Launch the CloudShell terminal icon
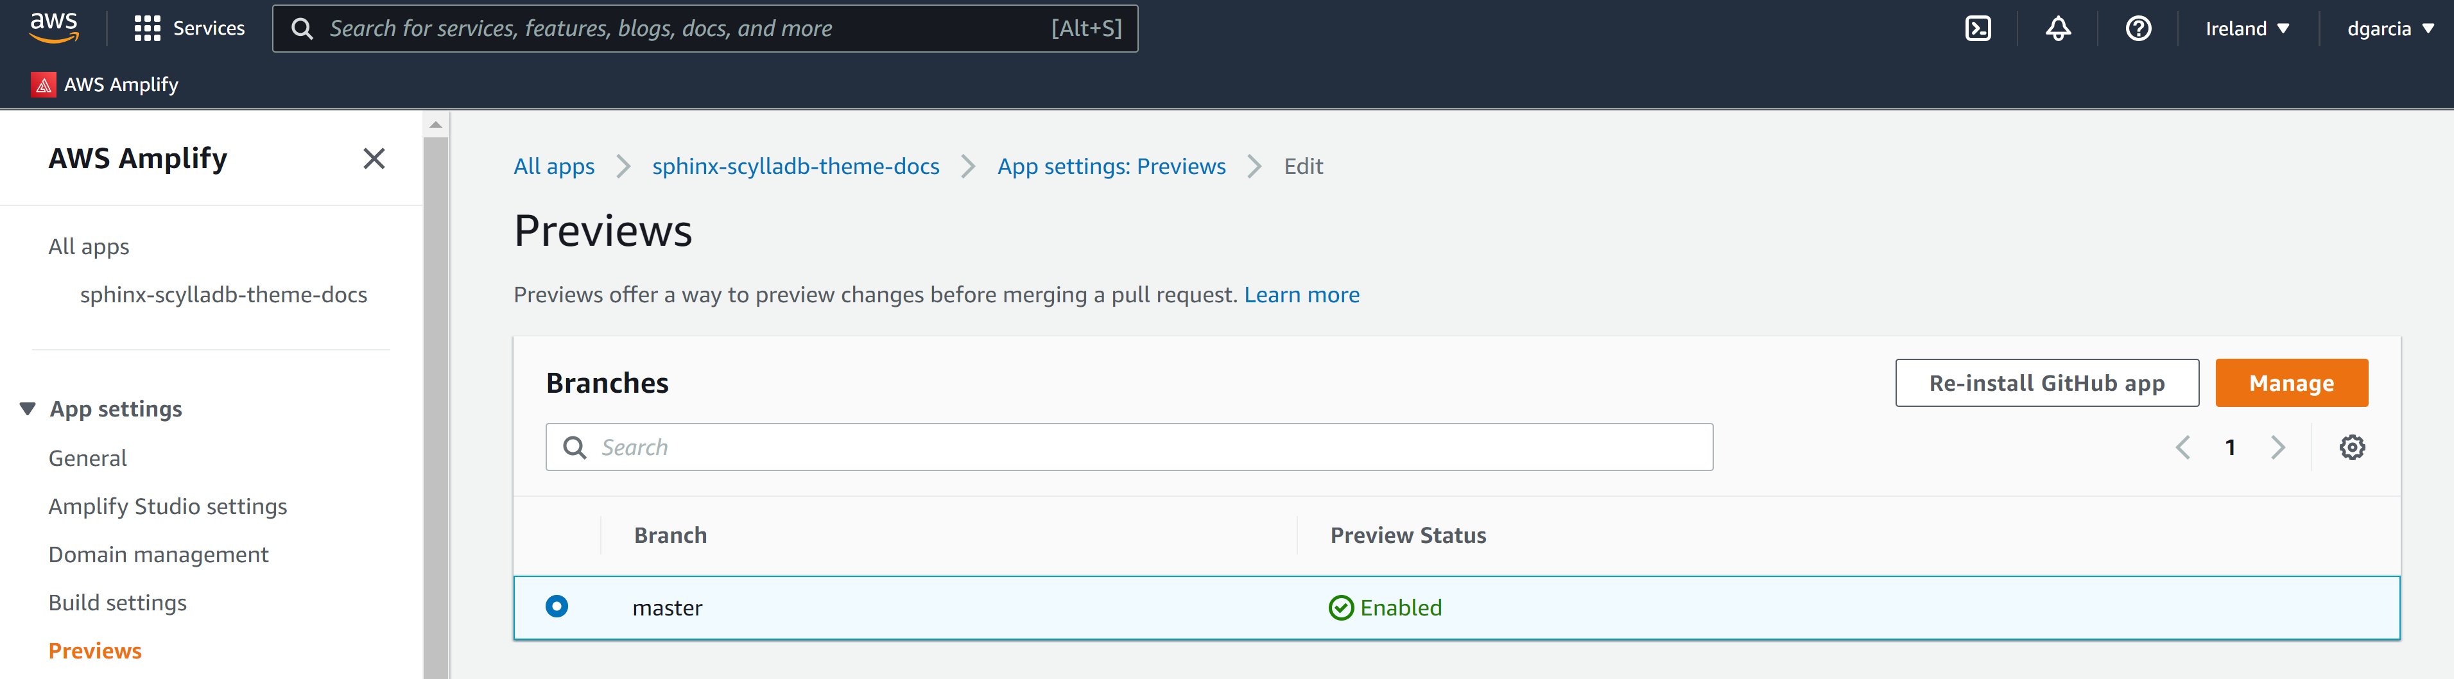 point(1978,29)
